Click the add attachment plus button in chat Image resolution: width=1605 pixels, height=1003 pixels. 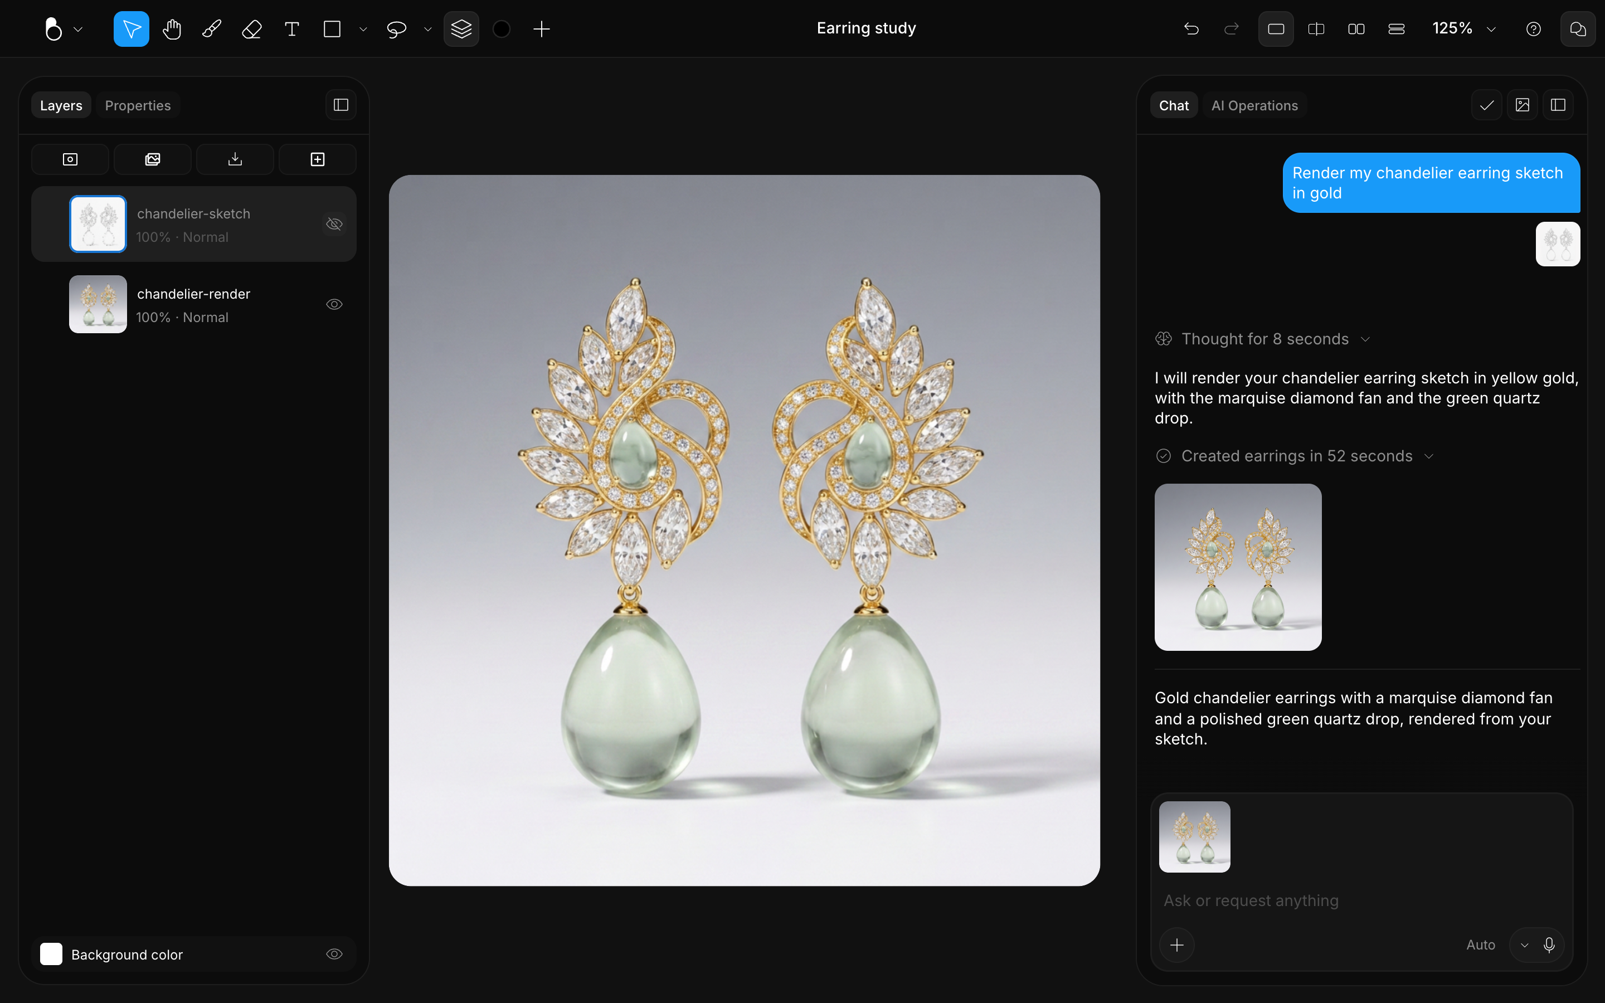coord(1176,944)
